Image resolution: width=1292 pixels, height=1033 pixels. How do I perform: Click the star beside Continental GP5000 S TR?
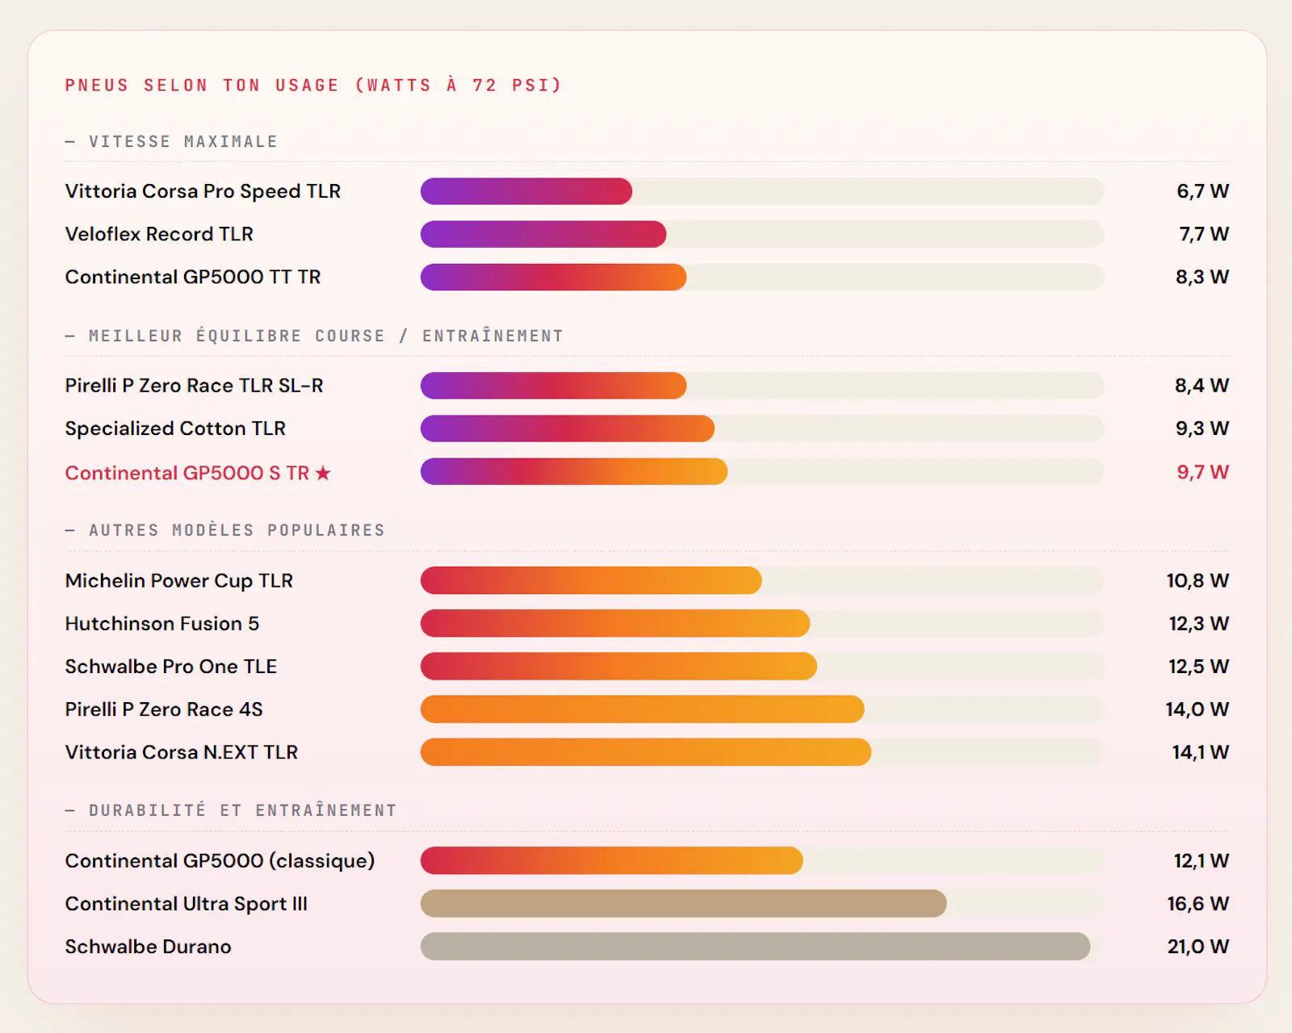click(323, 473)
